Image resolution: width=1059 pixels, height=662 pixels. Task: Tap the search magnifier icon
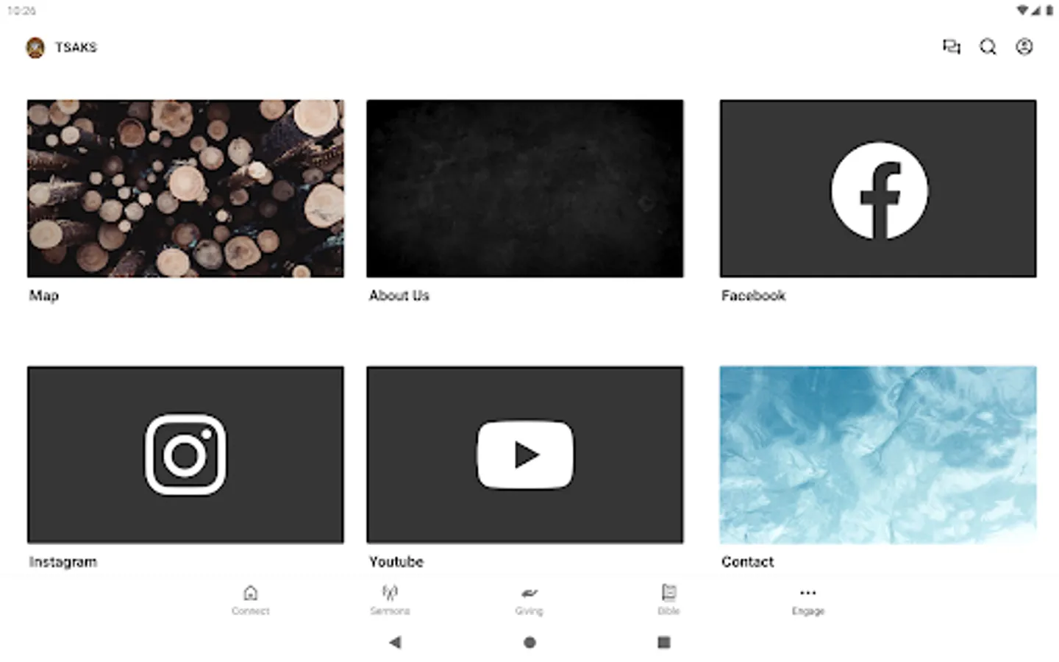(x=988, y=47)
